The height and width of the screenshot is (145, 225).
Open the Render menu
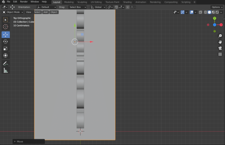pos(24,2)
